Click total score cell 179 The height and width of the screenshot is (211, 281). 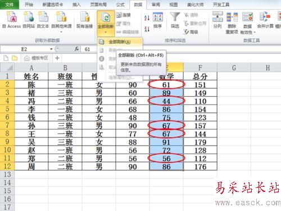(200, 142)
